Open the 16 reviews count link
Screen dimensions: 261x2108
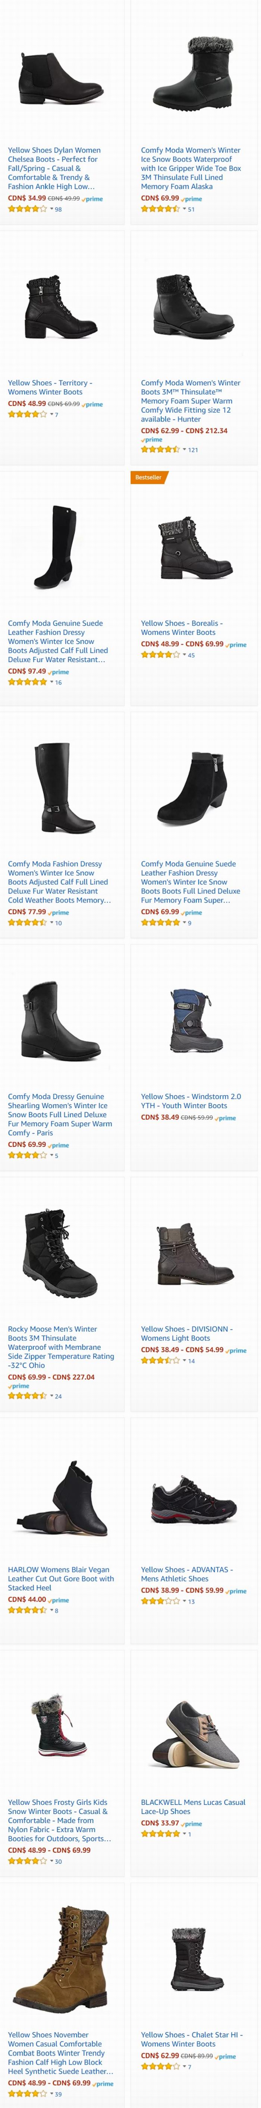[x=58, y=682]
